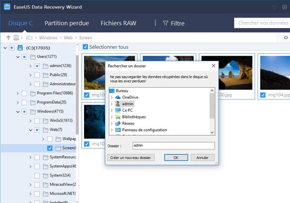
Task: Click the dialog scrollbar down arrow
Action: (212, 132)
